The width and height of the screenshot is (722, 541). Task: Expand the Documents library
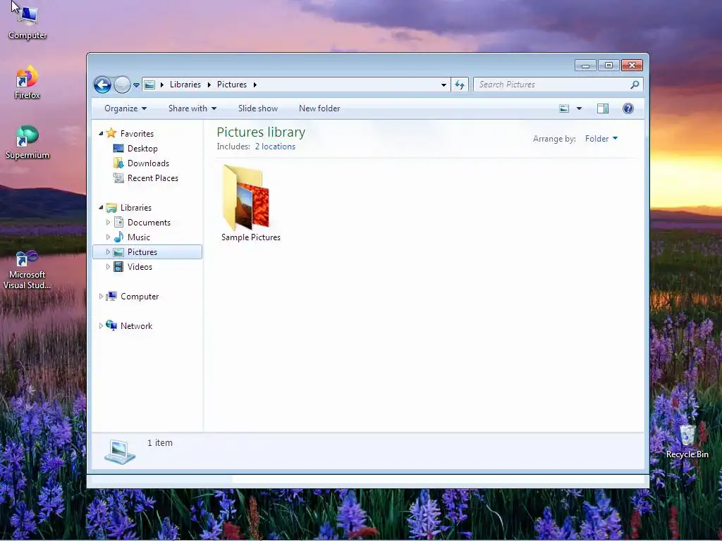(108, 222)
